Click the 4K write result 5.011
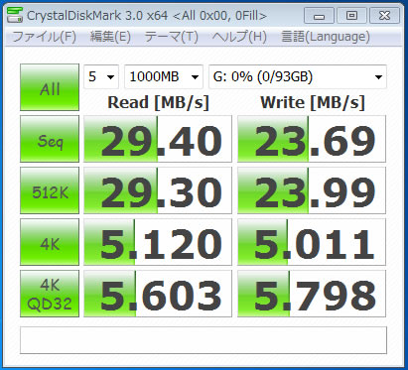408x370 pixels. tap(312, 242)
